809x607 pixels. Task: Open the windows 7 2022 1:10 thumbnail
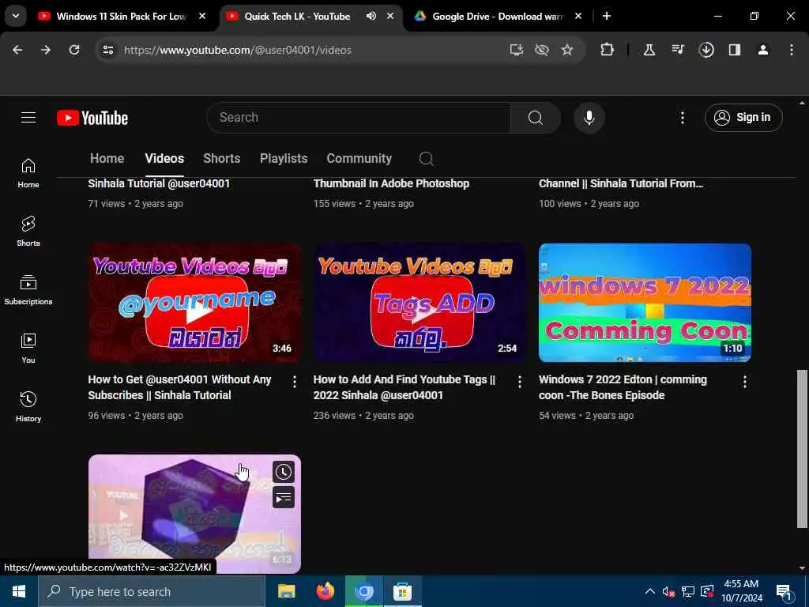pyautogui.click(x=645, y=303)
